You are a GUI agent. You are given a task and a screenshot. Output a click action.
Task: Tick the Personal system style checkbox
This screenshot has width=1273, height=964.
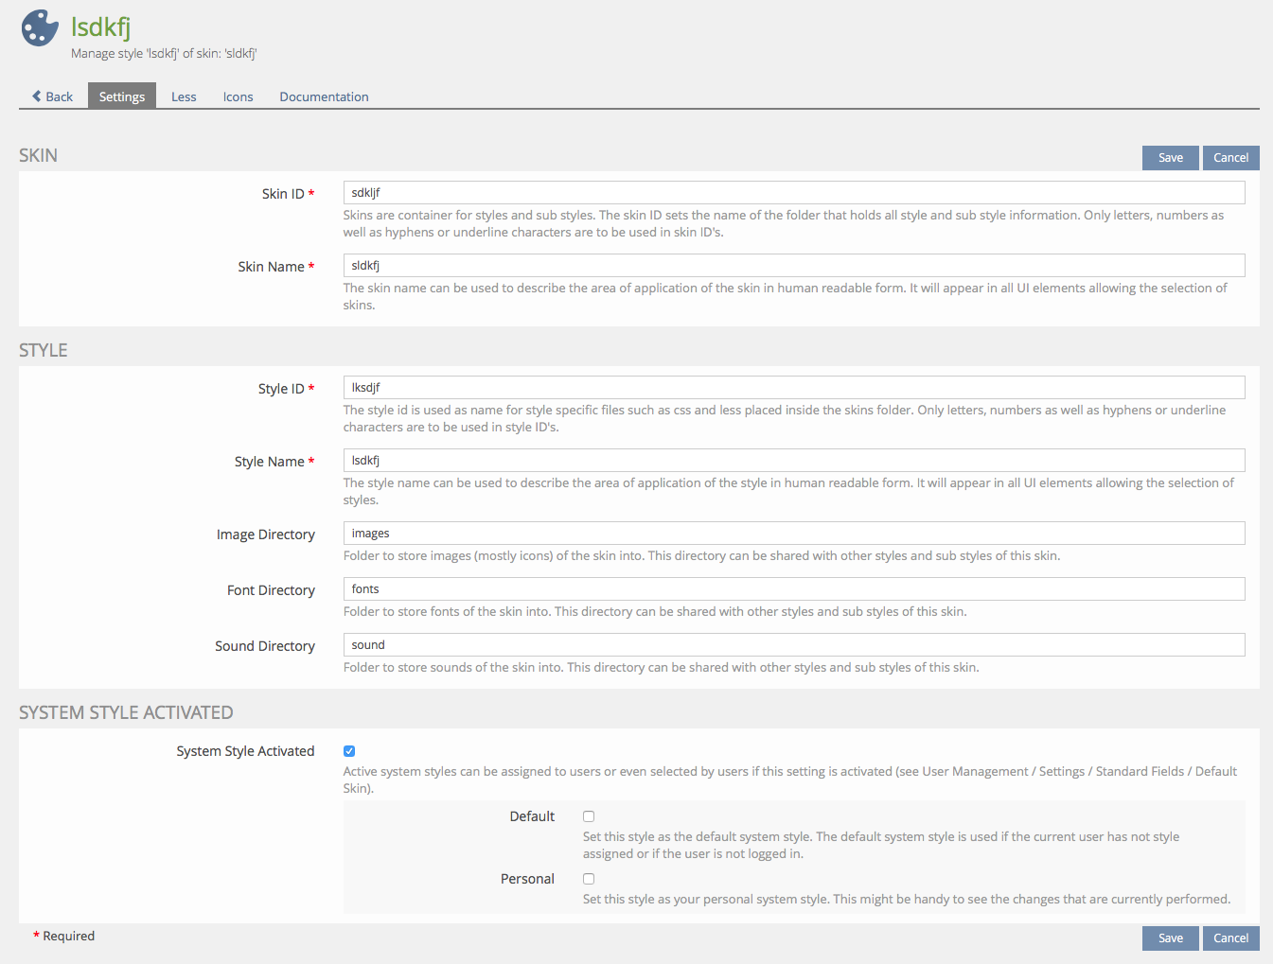point(589,879)
